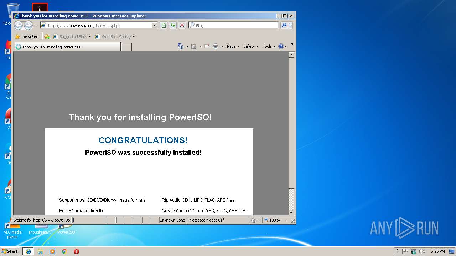Viewport: 456px width, 256px height.
Task: Click the Stop loading icon
Action: 182,25
